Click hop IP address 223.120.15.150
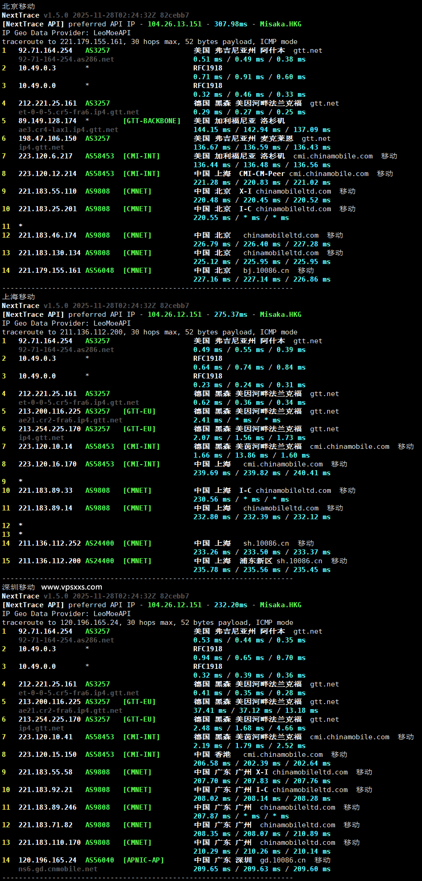422x881 pixels. 47,755
